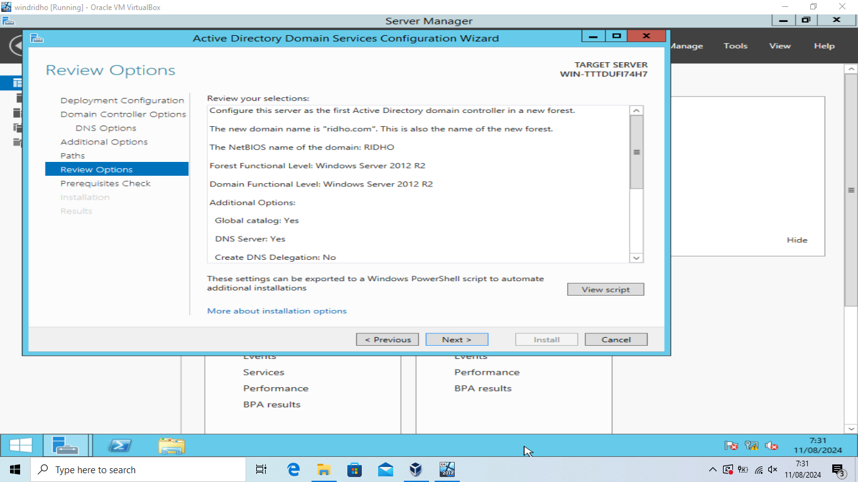Click the Next button
Image resolution: width=858 pixels, height=482 pixels.
click(457, 340)
